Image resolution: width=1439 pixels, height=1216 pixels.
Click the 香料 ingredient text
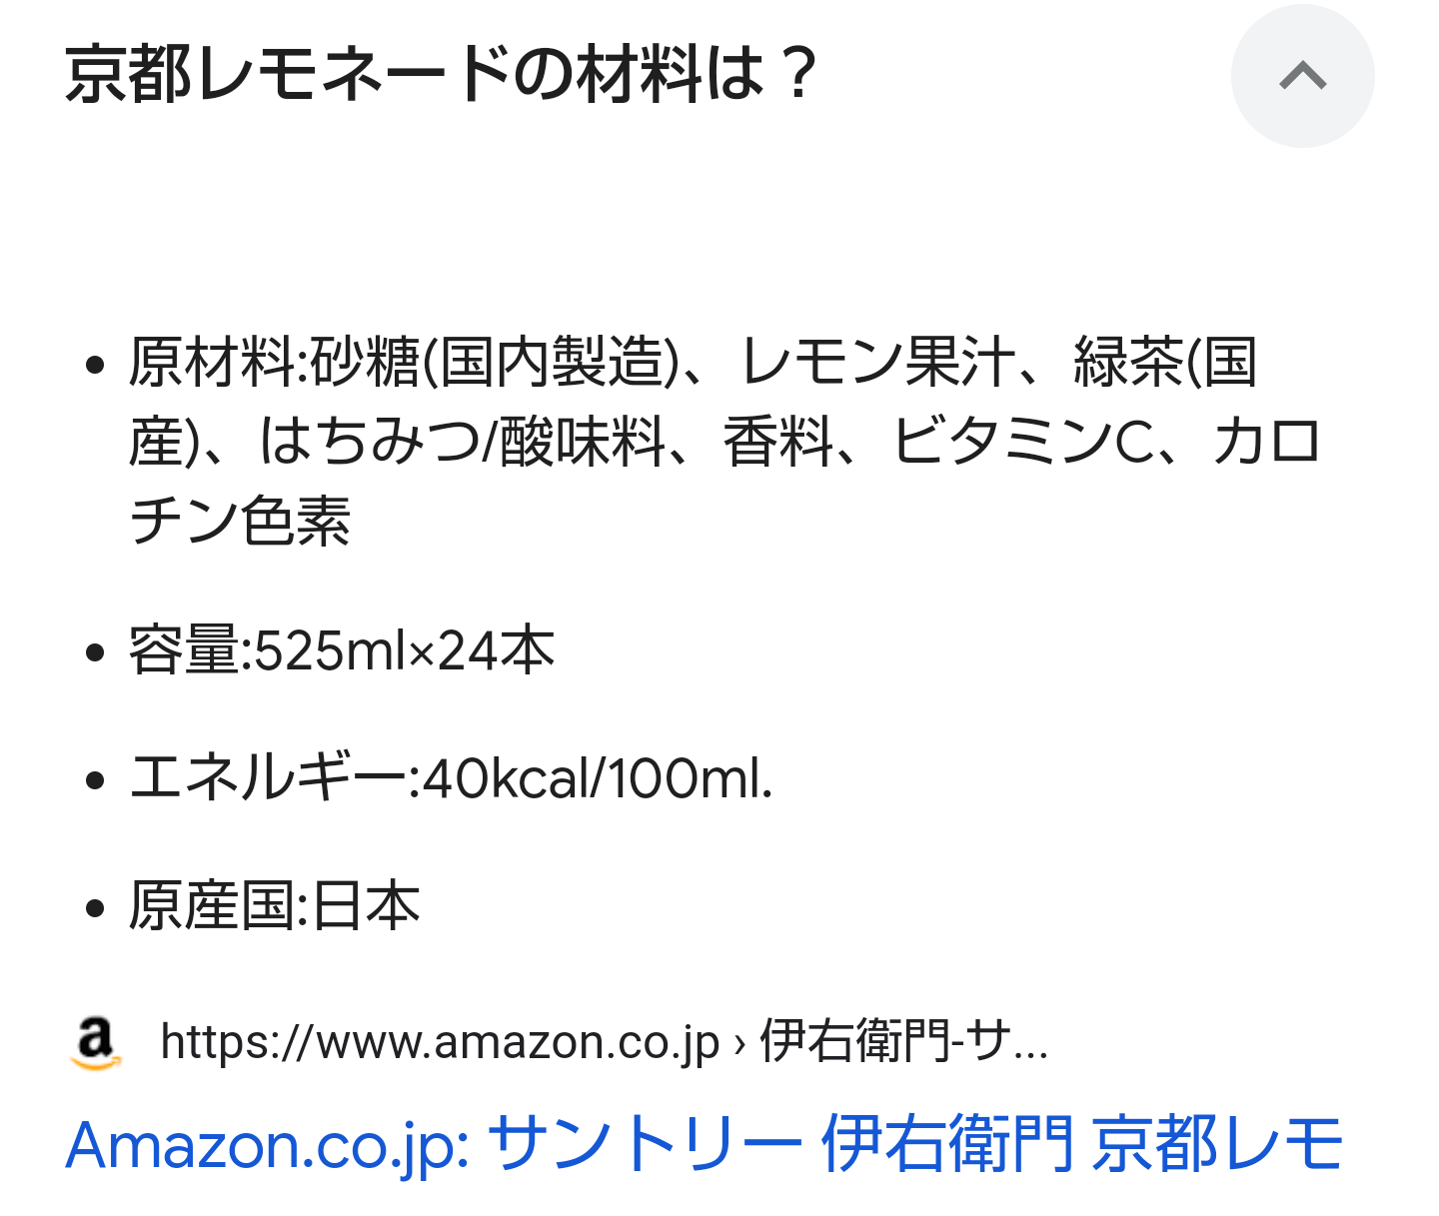(778, 442)
